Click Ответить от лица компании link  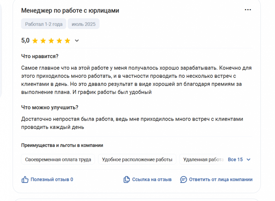coord(221,179)
